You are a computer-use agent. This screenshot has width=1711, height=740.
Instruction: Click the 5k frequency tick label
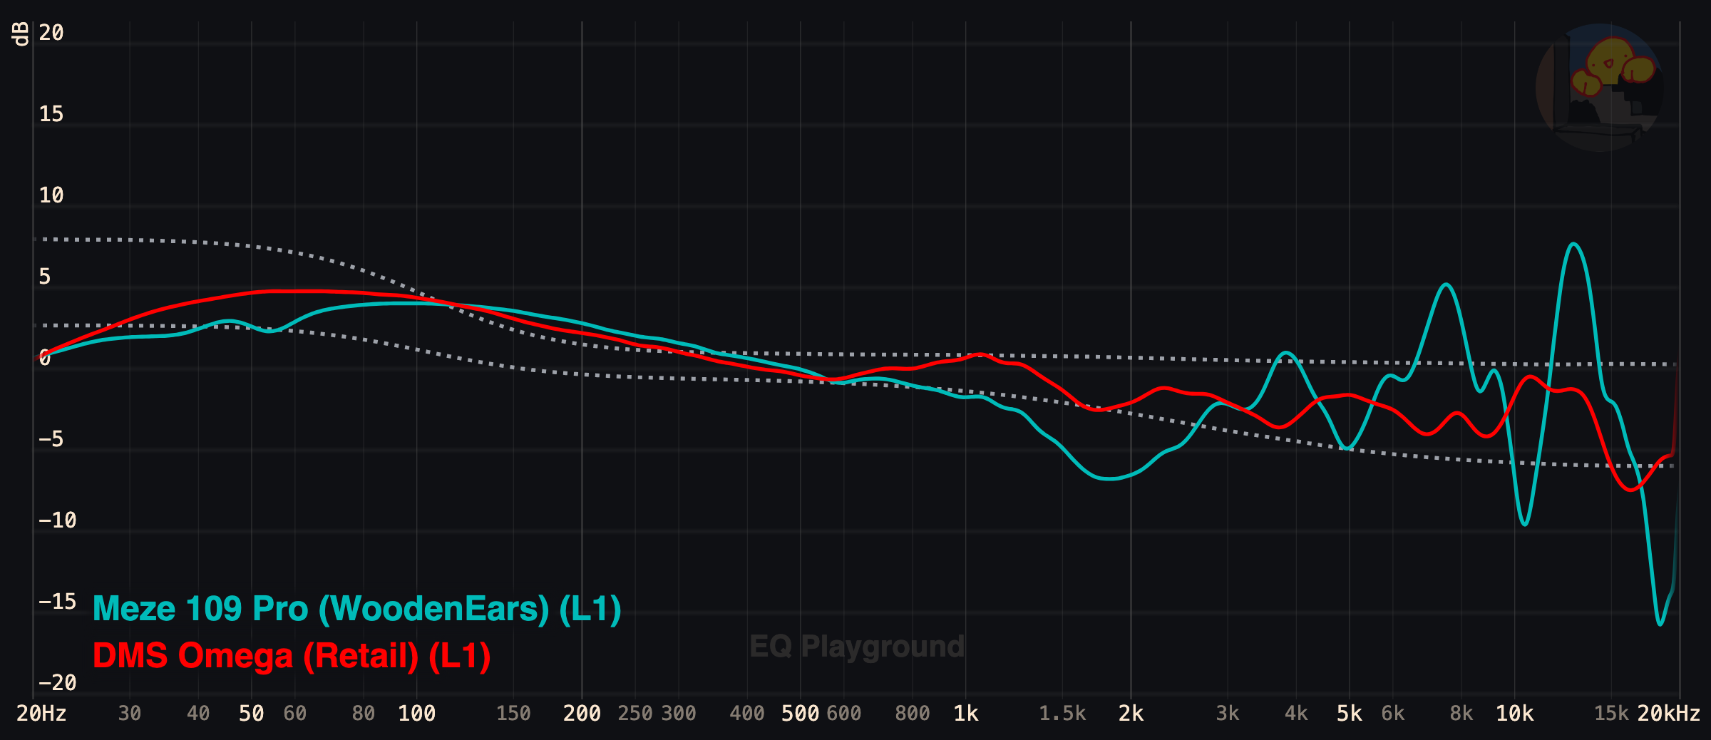pyautogui.click(x=1350, y=714)
